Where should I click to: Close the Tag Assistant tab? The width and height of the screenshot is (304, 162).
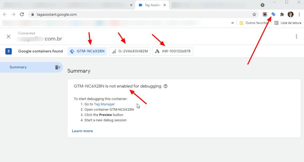click(x=164, y=5)
